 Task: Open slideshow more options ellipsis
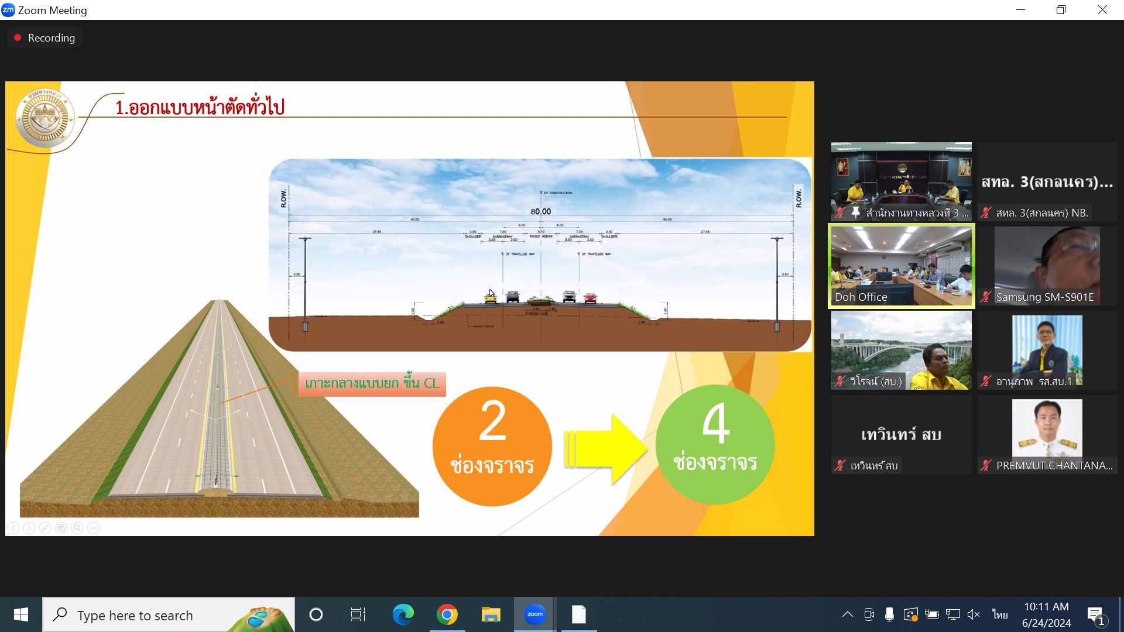pos(93,528)
